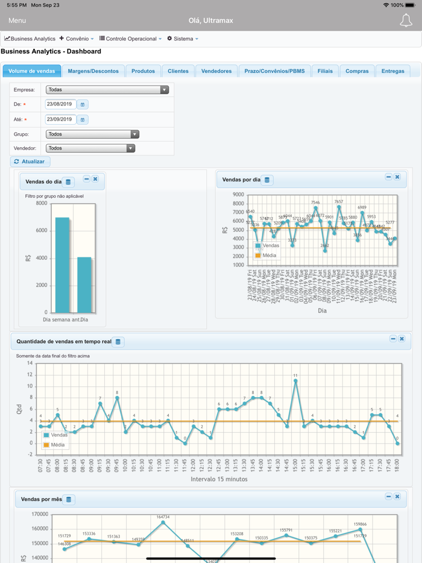
Task: Expand the Controle Operacional menu
Action: [130, 39]
